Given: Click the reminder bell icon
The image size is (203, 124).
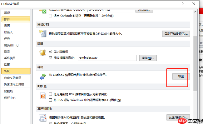Looking at the screenshot, I should (x=42, y=53).
